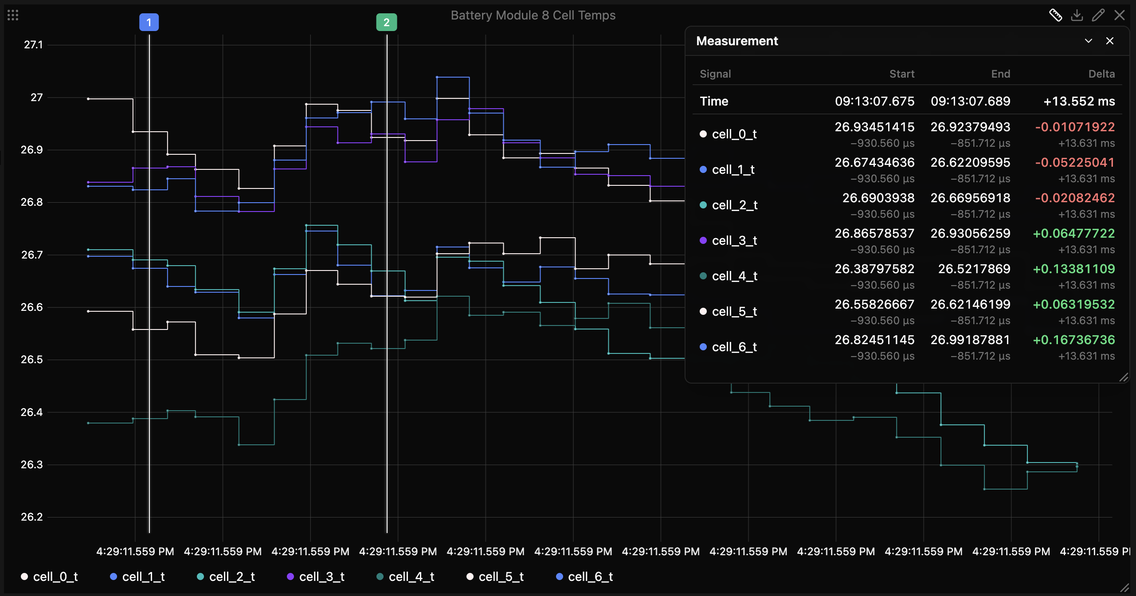Close the Battery Module 8 panel
The image size is (1136, 596).
(1119, 15)
